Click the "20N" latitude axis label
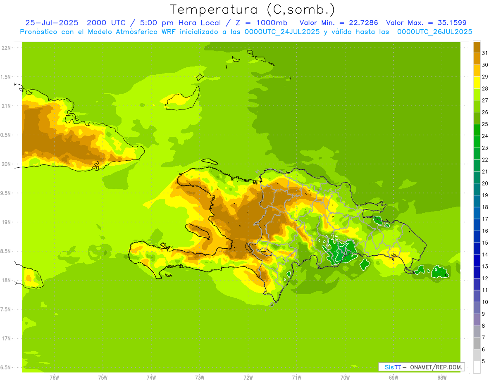The width and height of the screenshot is (496, 383). coord(6,164)
